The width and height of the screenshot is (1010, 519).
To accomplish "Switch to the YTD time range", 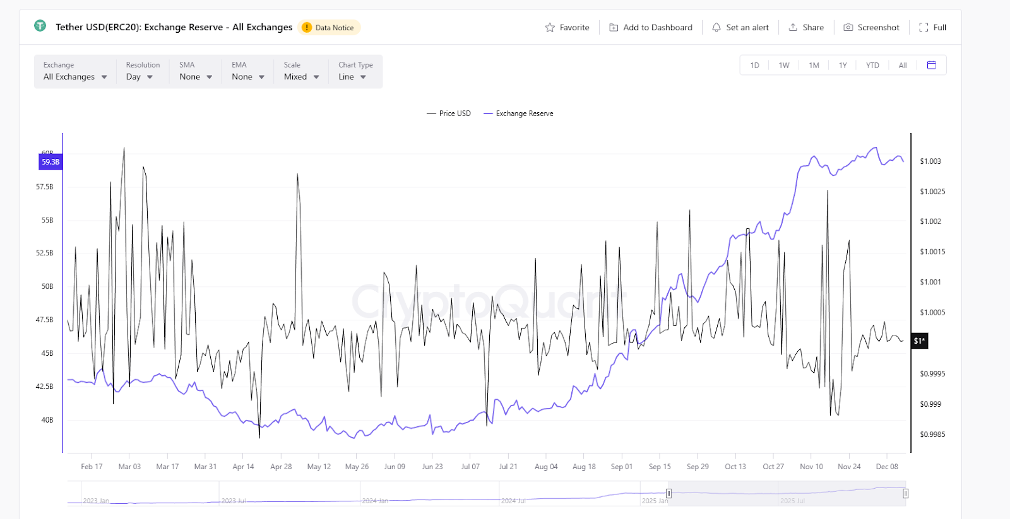I will [872, 66].
